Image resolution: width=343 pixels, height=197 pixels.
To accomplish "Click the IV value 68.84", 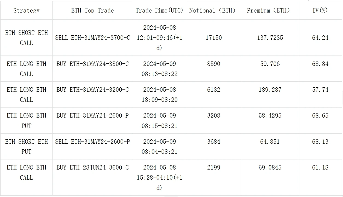I will 320,64.
